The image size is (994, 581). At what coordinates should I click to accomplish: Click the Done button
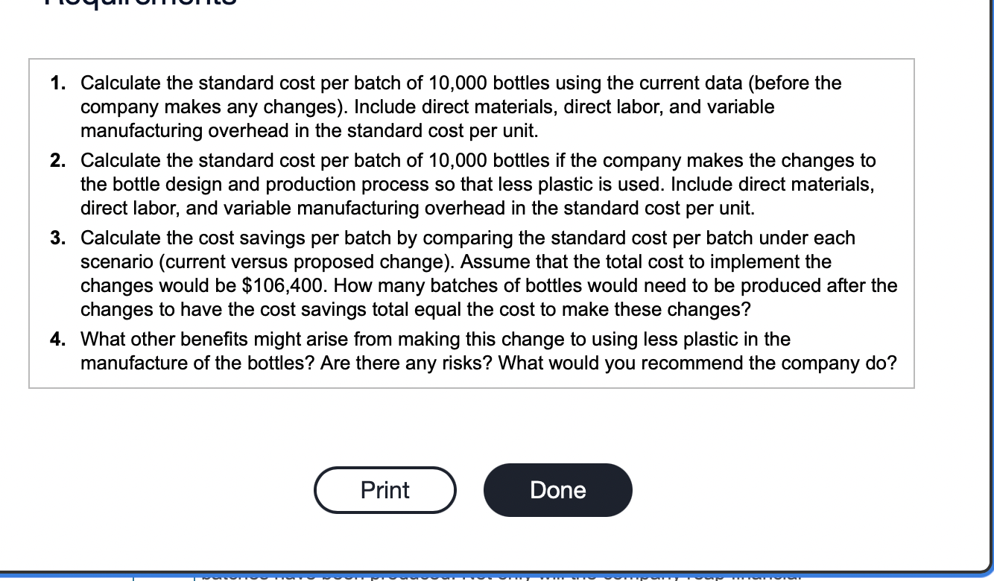557,489
